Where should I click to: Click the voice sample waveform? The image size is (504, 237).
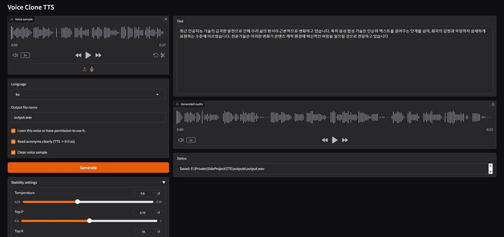coord(88,33)
